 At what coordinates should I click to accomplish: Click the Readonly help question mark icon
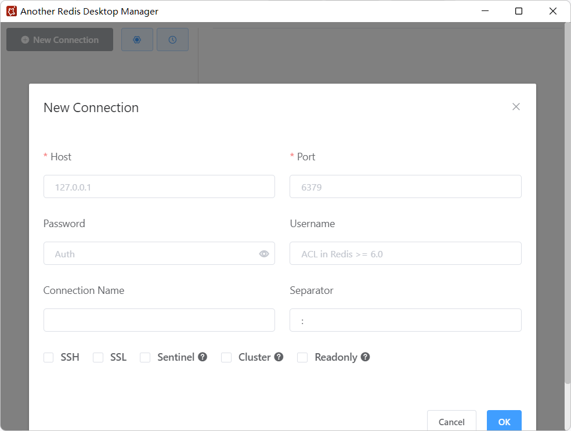(x=365, y=357)
